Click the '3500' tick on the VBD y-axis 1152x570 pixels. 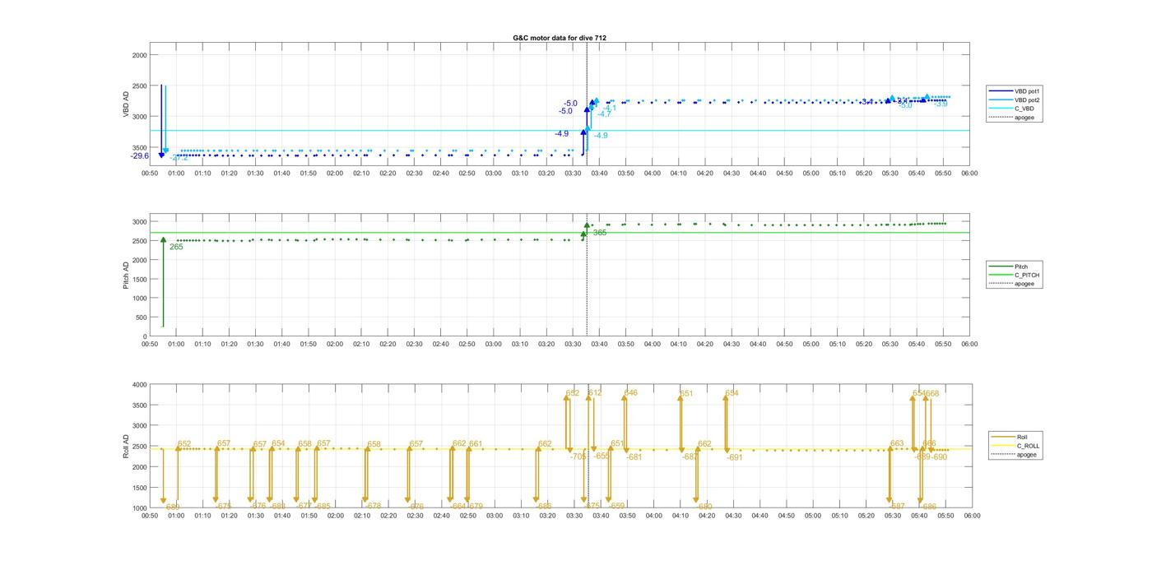[x=139, y=146]
